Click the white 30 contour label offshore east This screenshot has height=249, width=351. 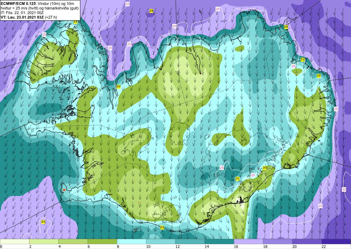tap(344, 189)
